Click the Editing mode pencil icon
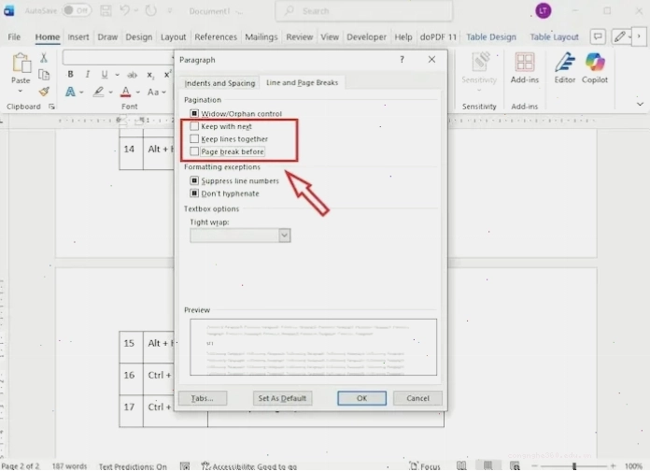This screenshot has height=471, width=650. coord(620,37)
